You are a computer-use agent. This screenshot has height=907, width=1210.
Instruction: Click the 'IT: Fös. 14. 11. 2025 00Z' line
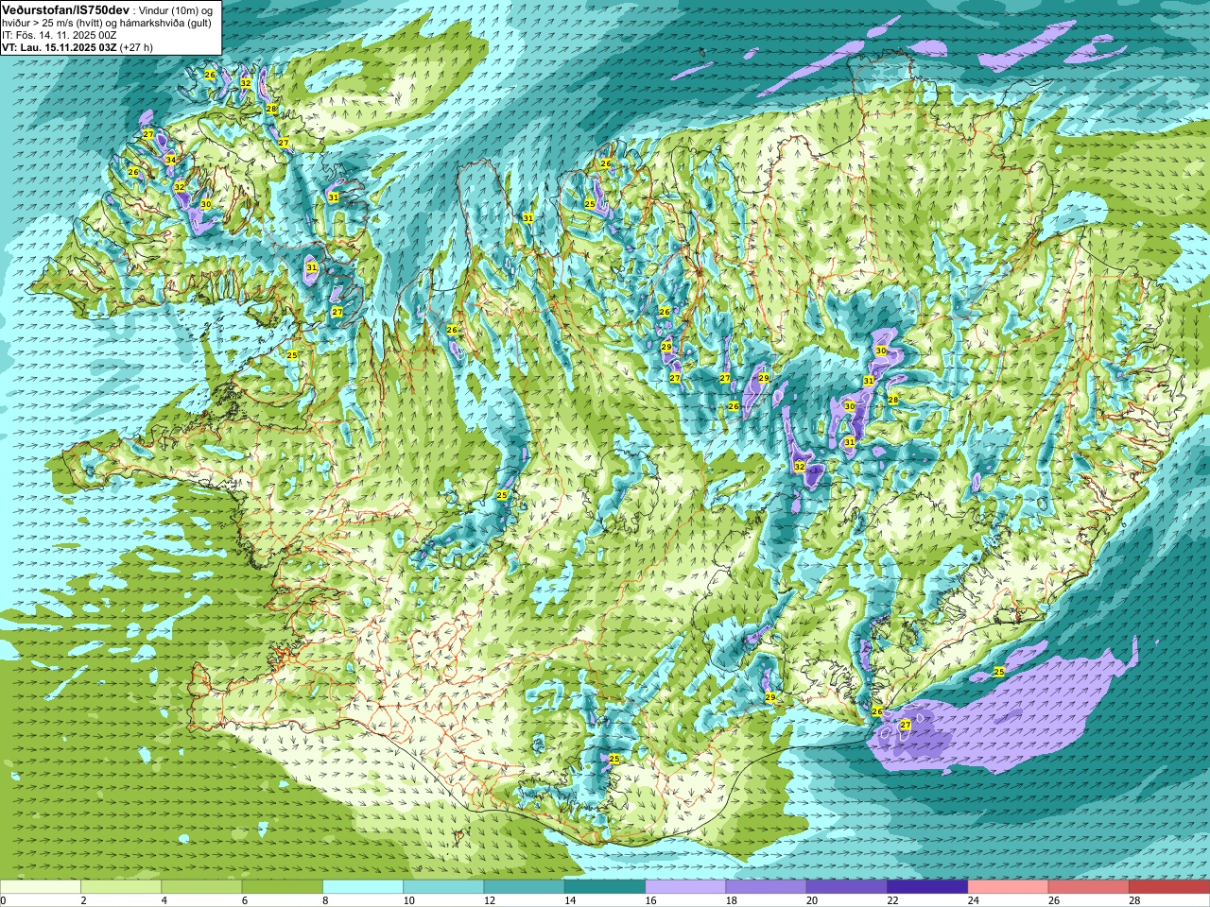59,35
